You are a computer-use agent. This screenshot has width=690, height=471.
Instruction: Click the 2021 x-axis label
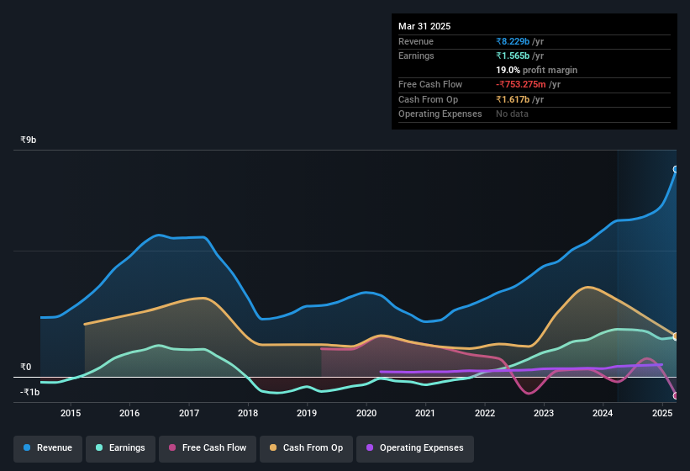pos(425,413)
